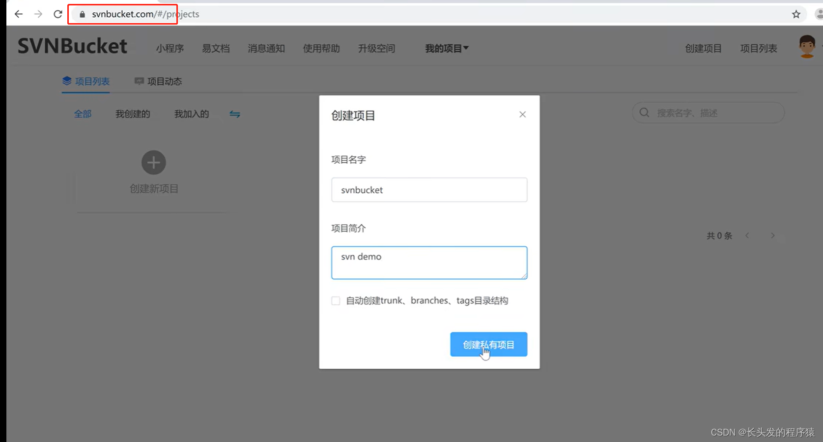Select the 全部 filter
This screenshot has height=442, width=823.
tap(83, 114)
